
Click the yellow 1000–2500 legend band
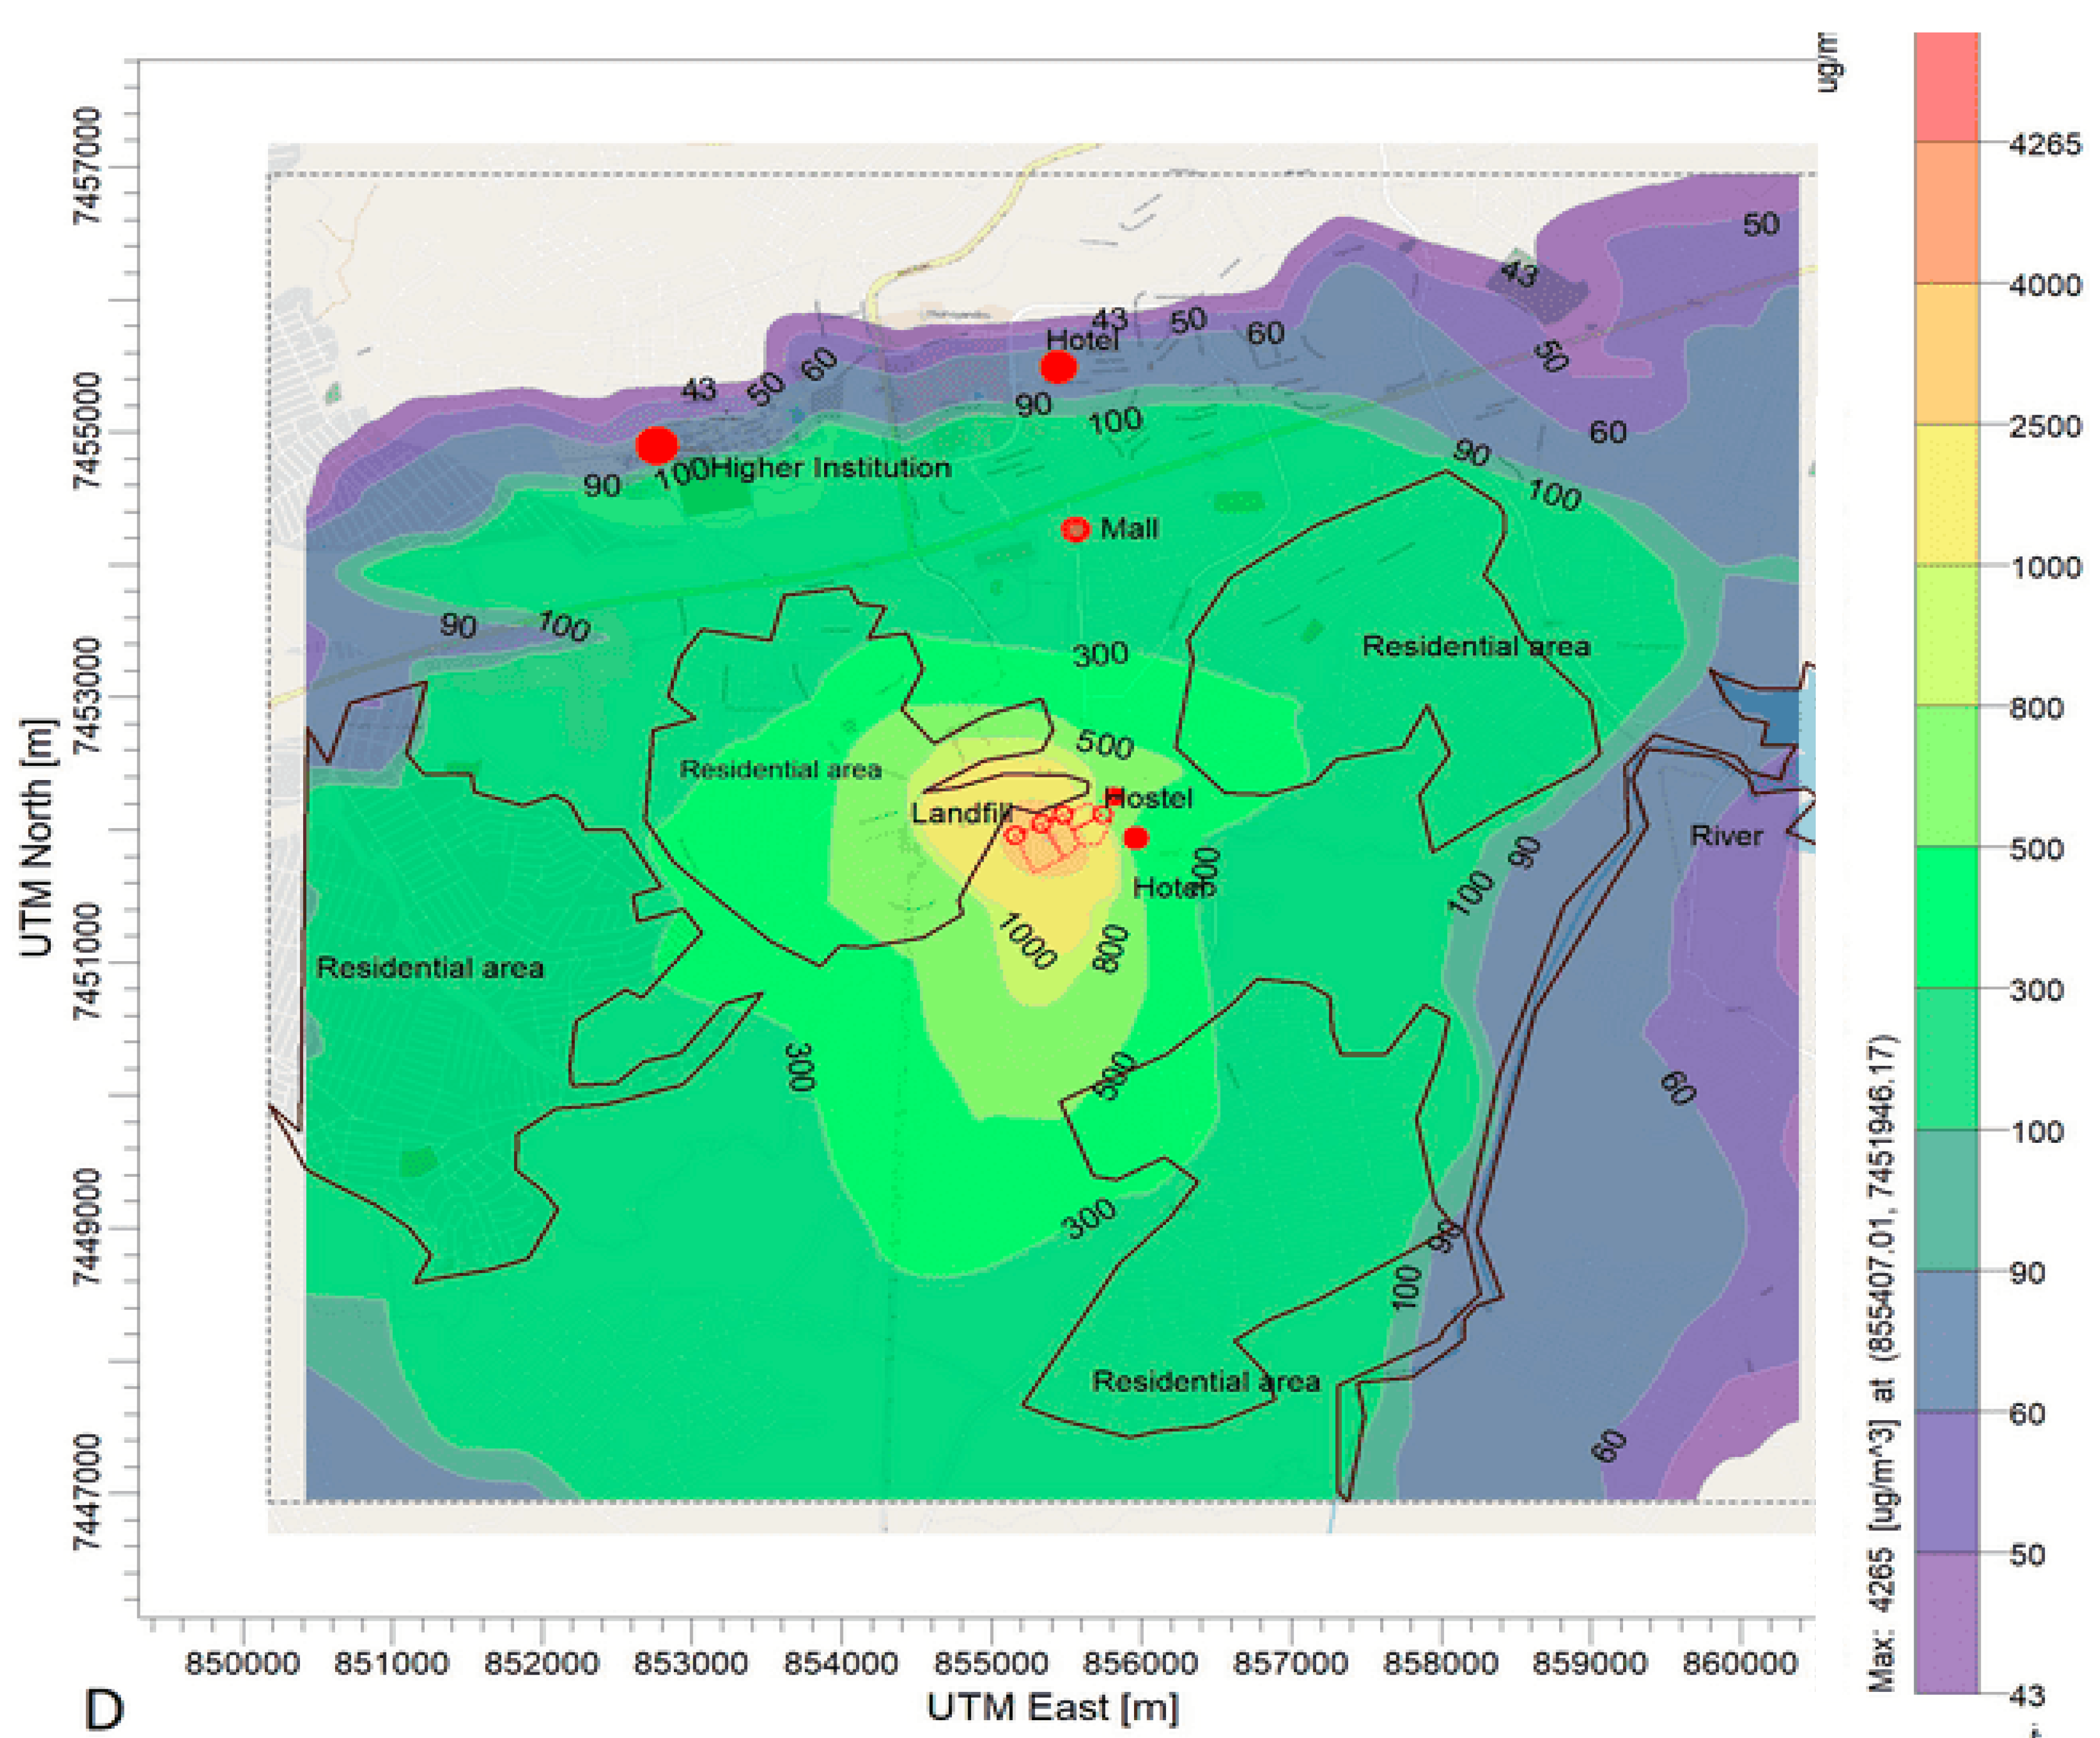tap(1946, 495)
